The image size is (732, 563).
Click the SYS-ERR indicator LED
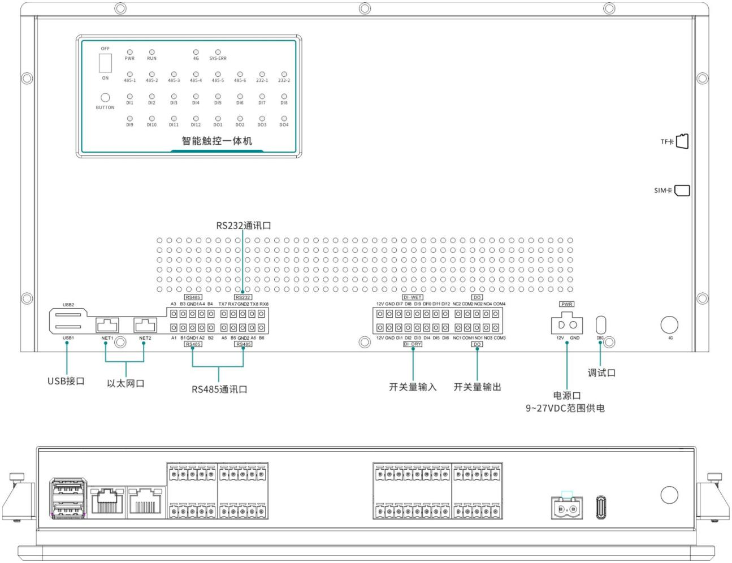(218, 52)
